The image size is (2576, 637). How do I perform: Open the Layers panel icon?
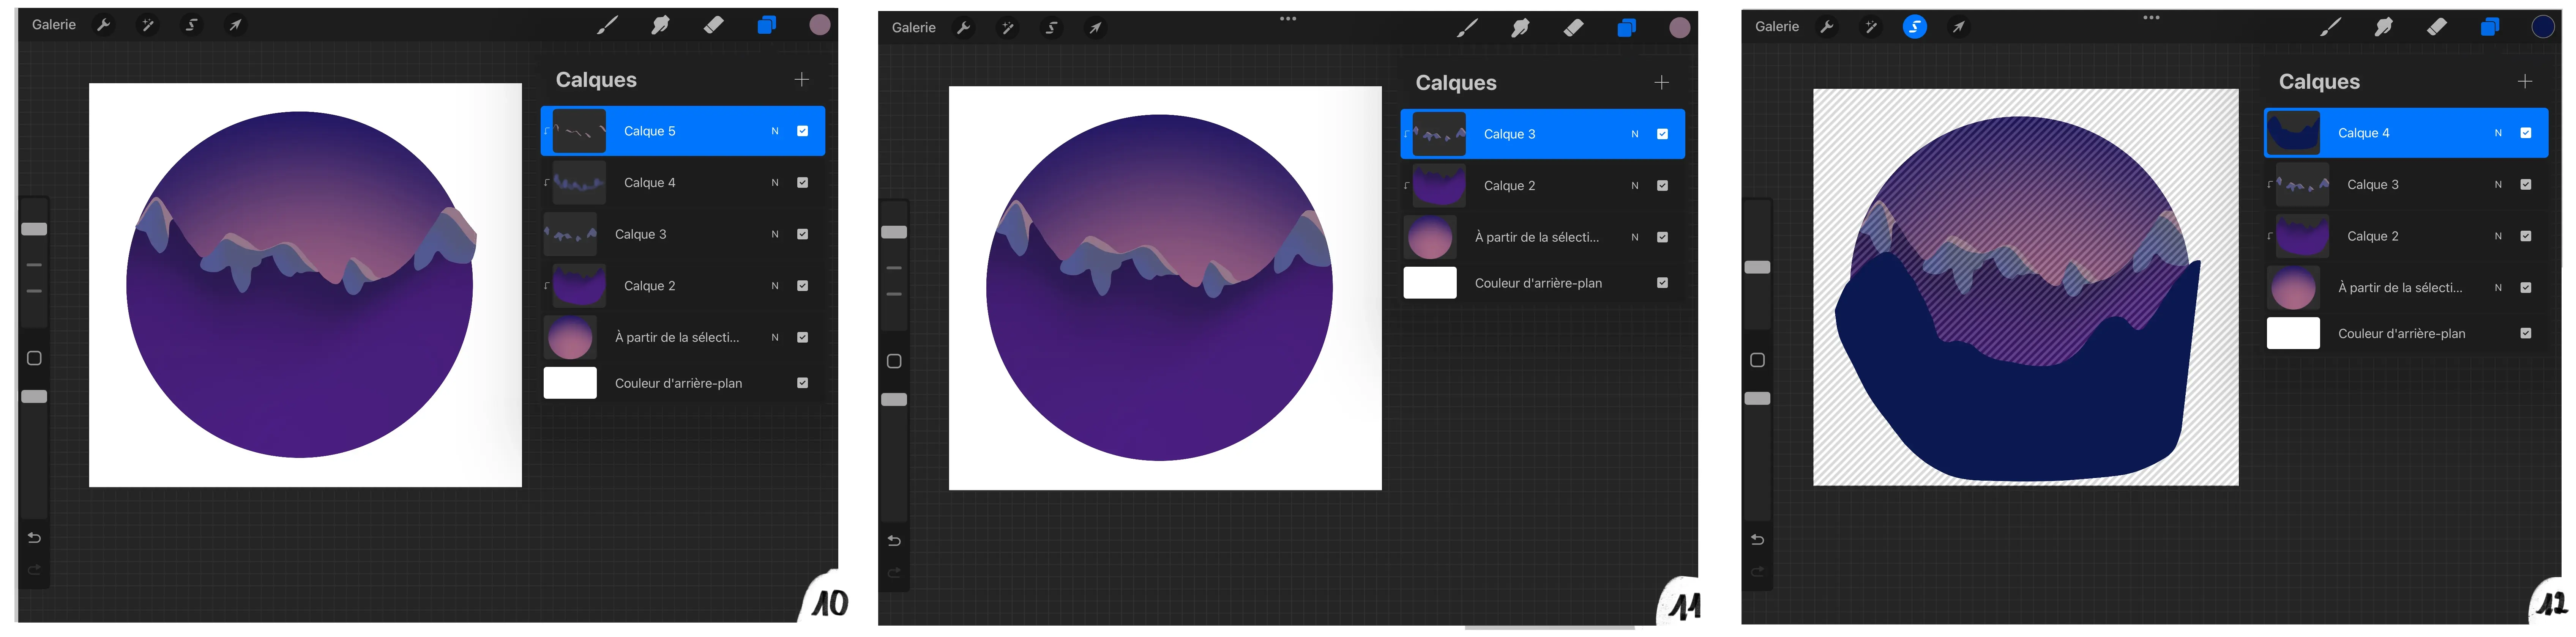pos(767,25)
